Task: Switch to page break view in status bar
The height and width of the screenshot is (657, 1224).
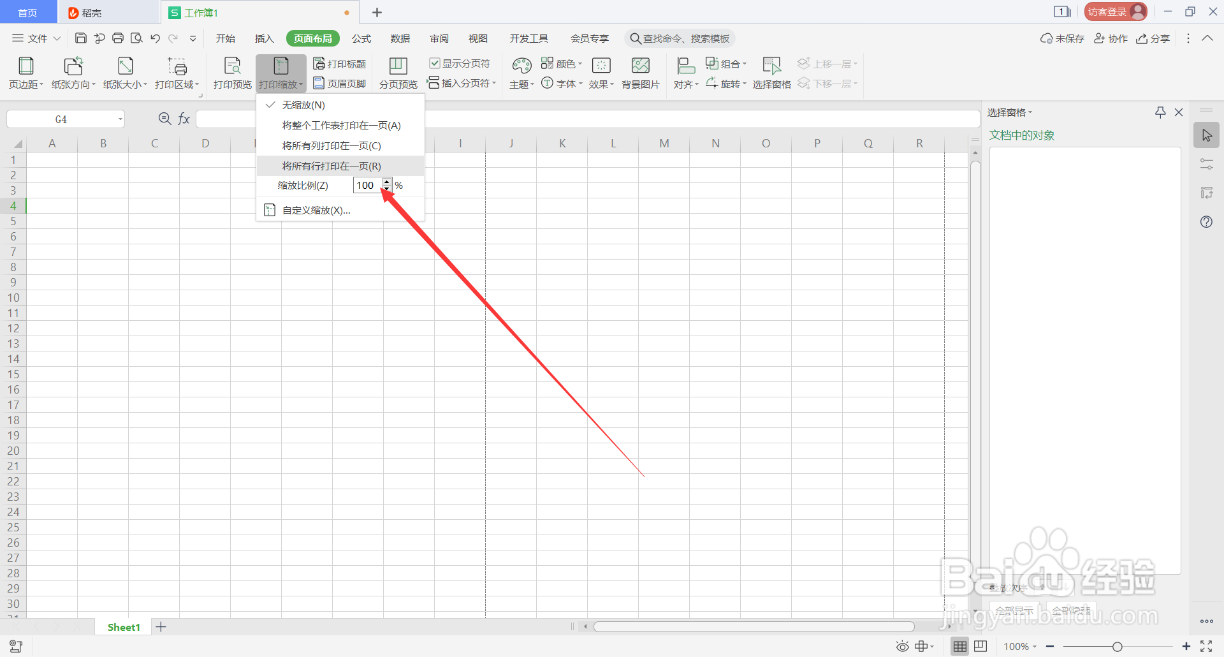Action: [x=980, y=647]
